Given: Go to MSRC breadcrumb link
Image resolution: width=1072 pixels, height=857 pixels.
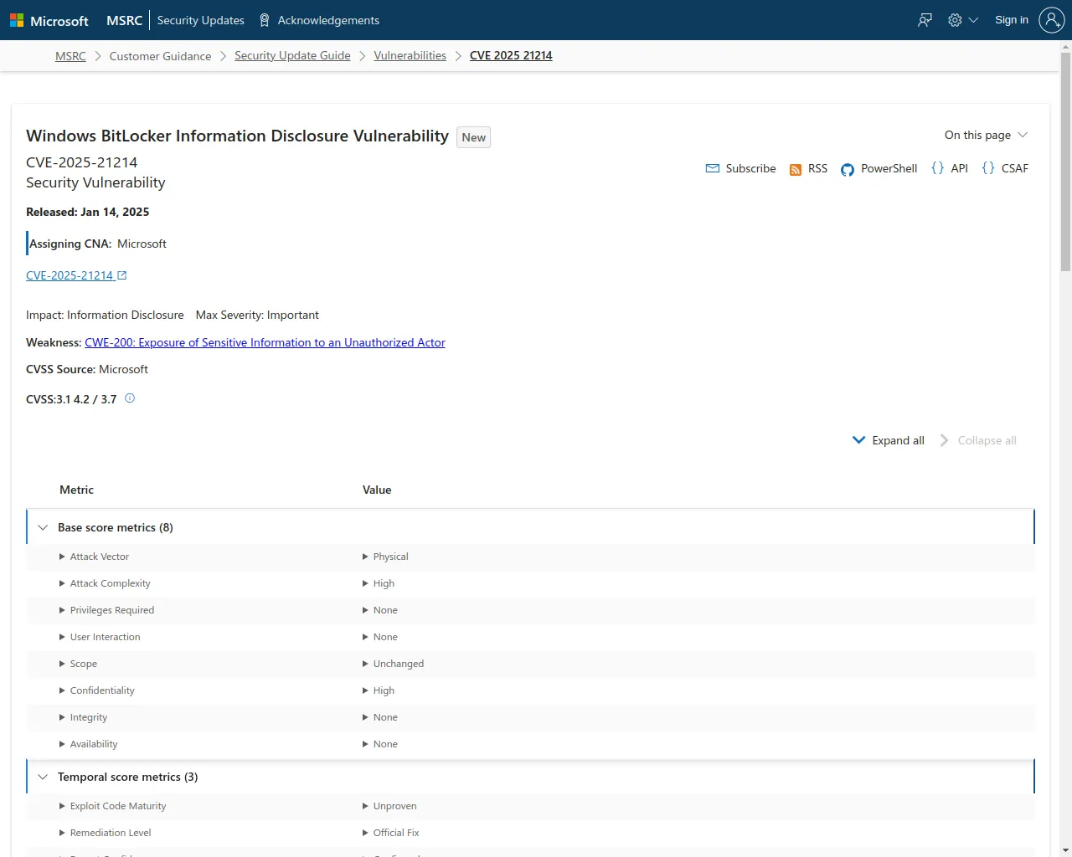Looking at the screenshot, I should pos(70,56).
